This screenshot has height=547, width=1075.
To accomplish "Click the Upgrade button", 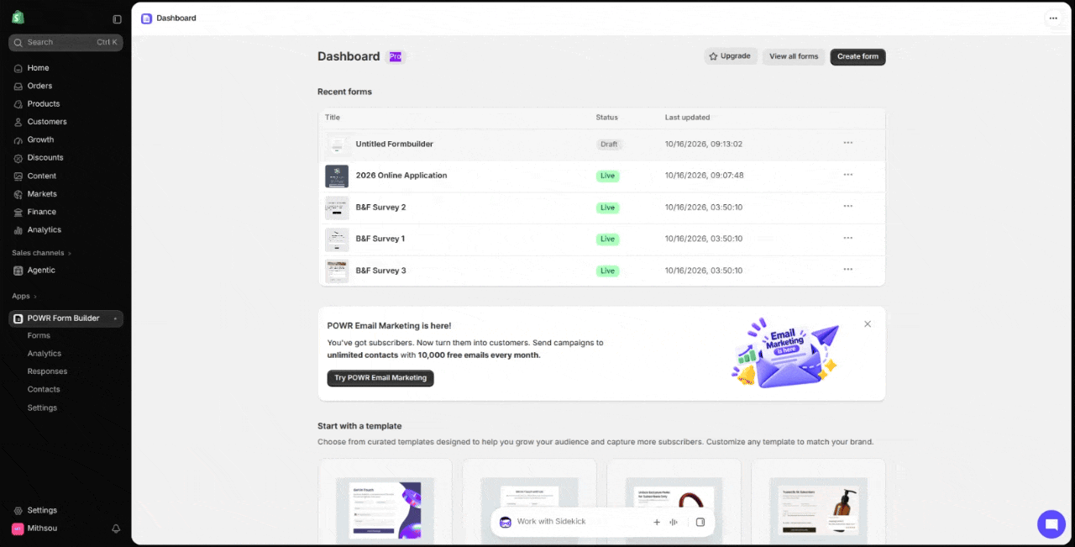I will pos(731,56).
